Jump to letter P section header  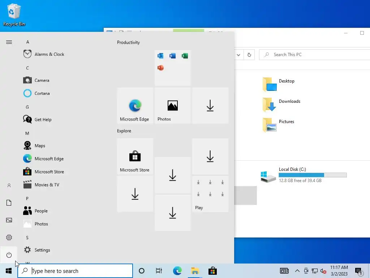27,199
